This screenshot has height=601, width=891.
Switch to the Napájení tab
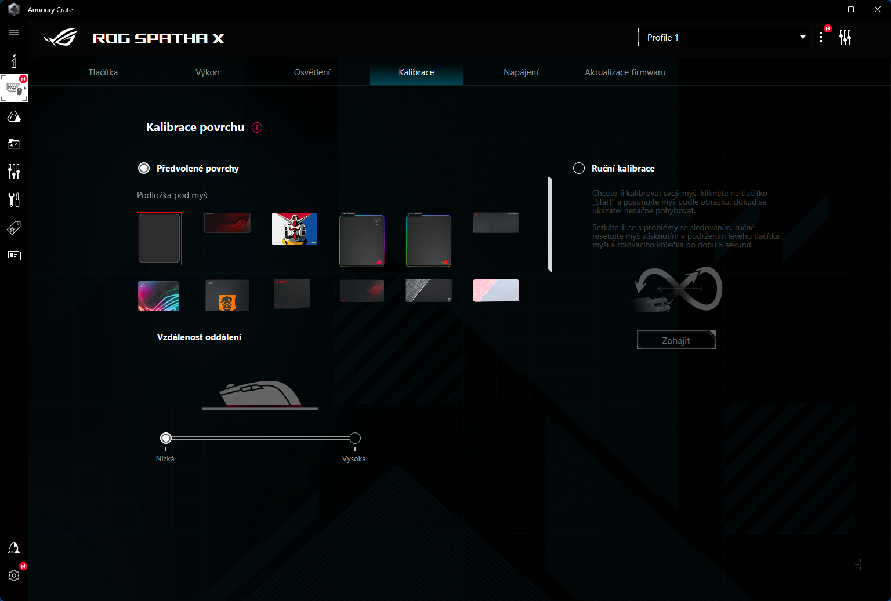click(521, 72)
